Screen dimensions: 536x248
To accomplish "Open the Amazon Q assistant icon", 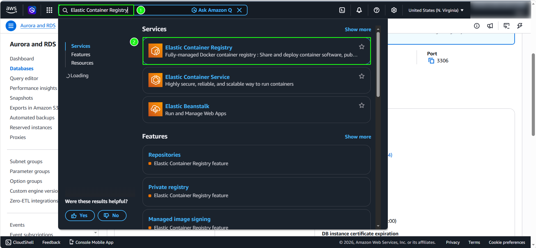I will click(x=32, y=10).
